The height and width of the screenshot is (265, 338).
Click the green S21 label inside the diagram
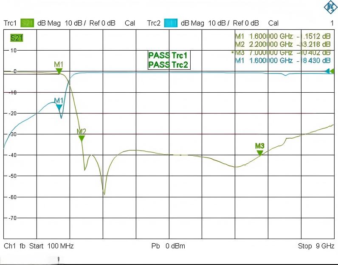17,38
